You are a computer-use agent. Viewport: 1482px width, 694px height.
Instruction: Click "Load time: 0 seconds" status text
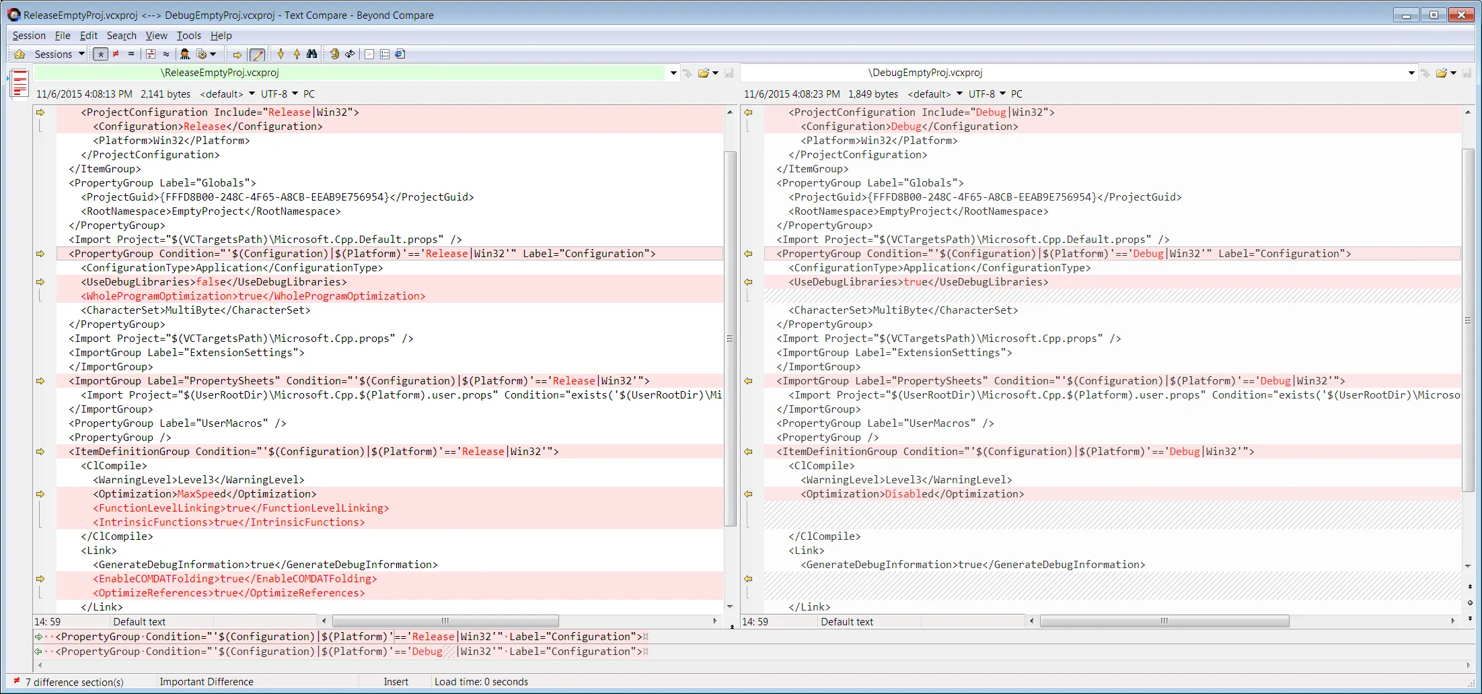tap(481, 682)
